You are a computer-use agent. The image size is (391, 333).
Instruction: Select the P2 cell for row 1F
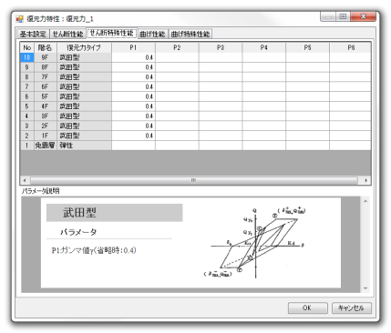coord(177,136)
